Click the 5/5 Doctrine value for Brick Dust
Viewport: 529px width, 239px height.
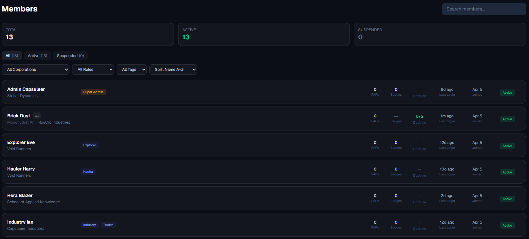point(420,116)
